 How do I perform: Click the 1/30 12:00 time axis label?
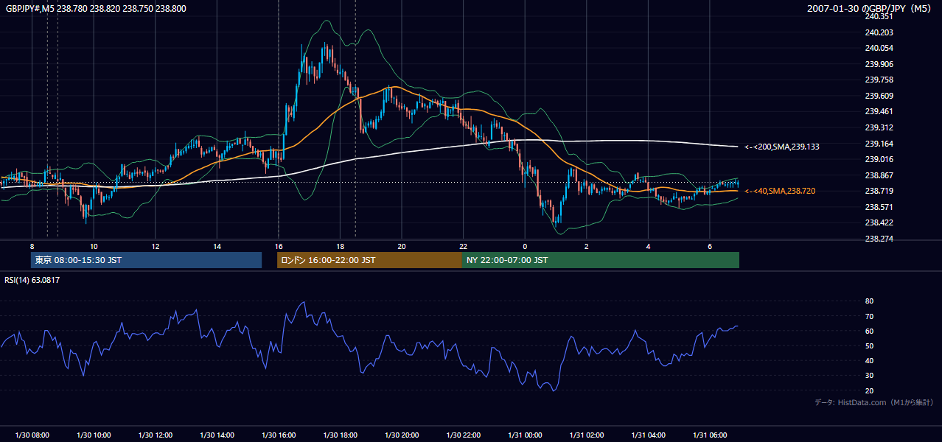[156, 435]
